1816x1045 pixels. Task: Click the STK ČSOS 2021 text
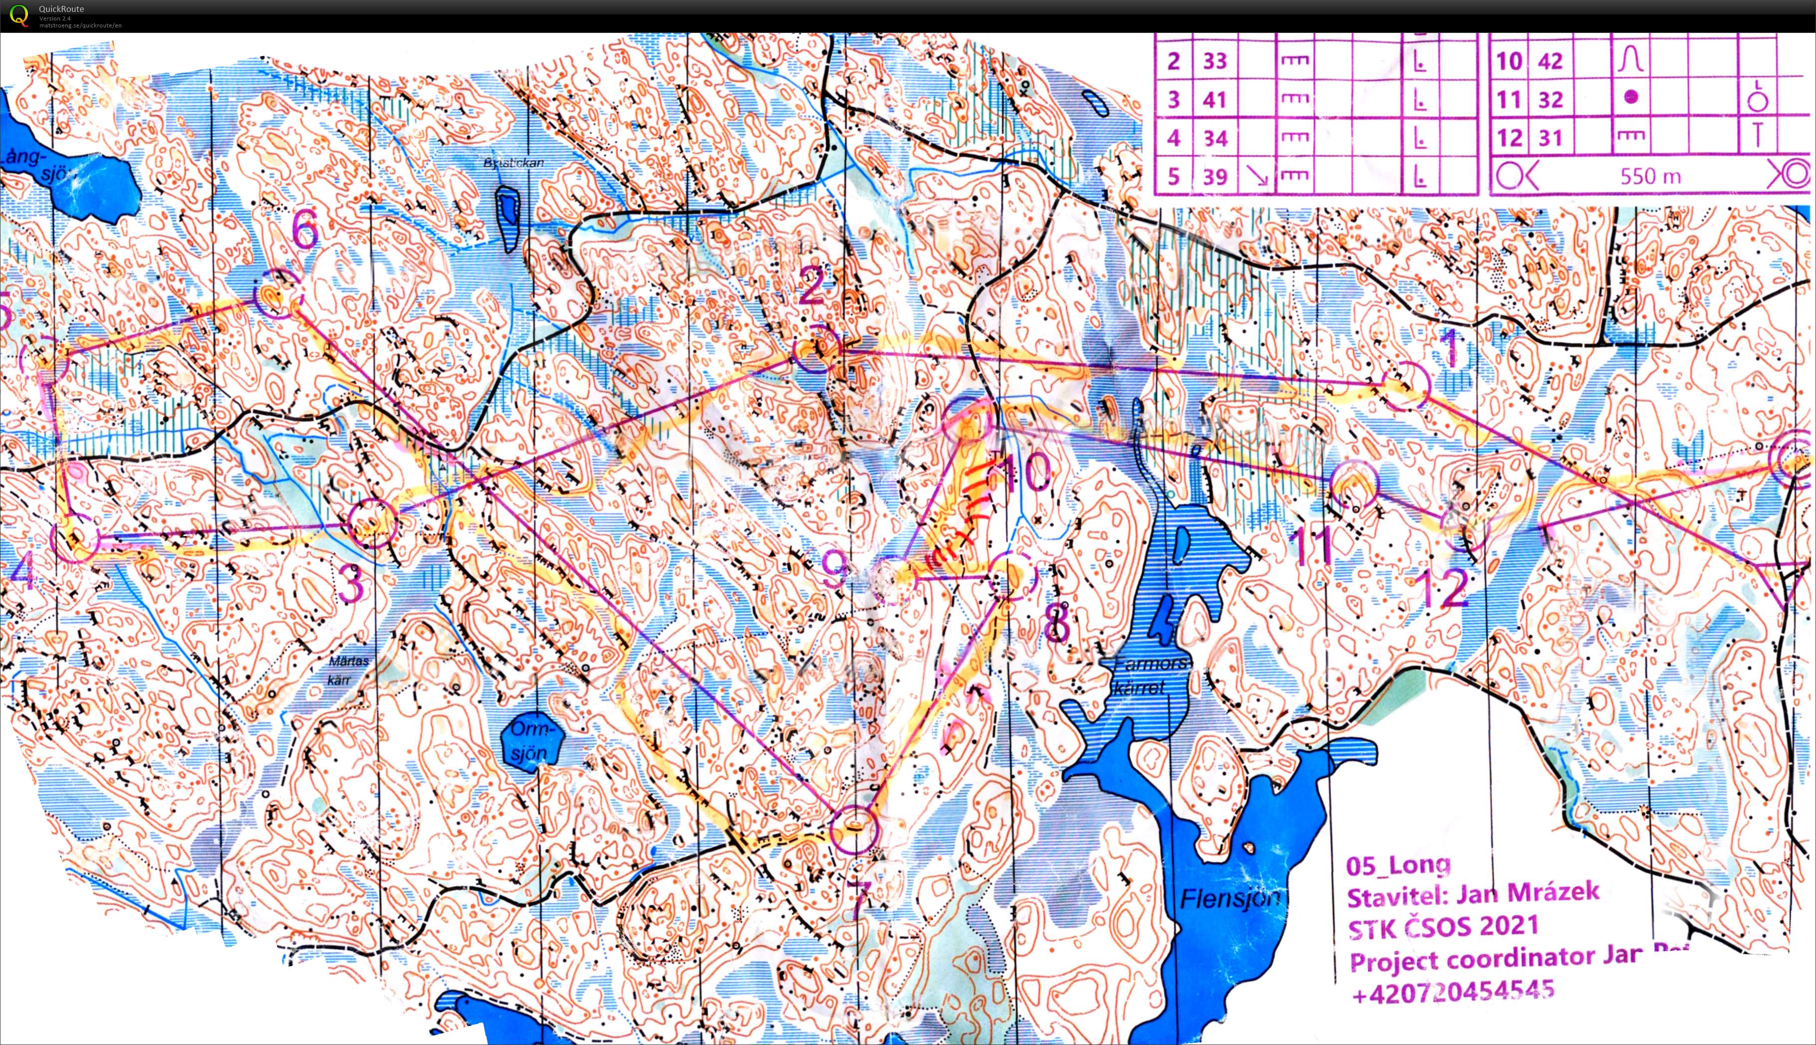pyautogui.click(x=1443, y=928)
